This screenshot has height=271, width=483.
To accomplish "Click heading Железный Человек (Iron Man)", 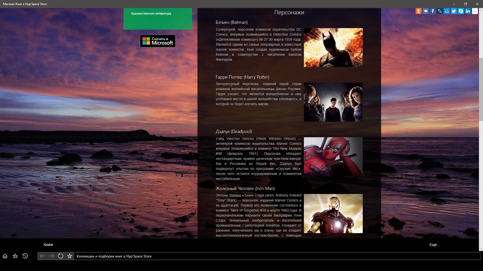I will [245, 188].
